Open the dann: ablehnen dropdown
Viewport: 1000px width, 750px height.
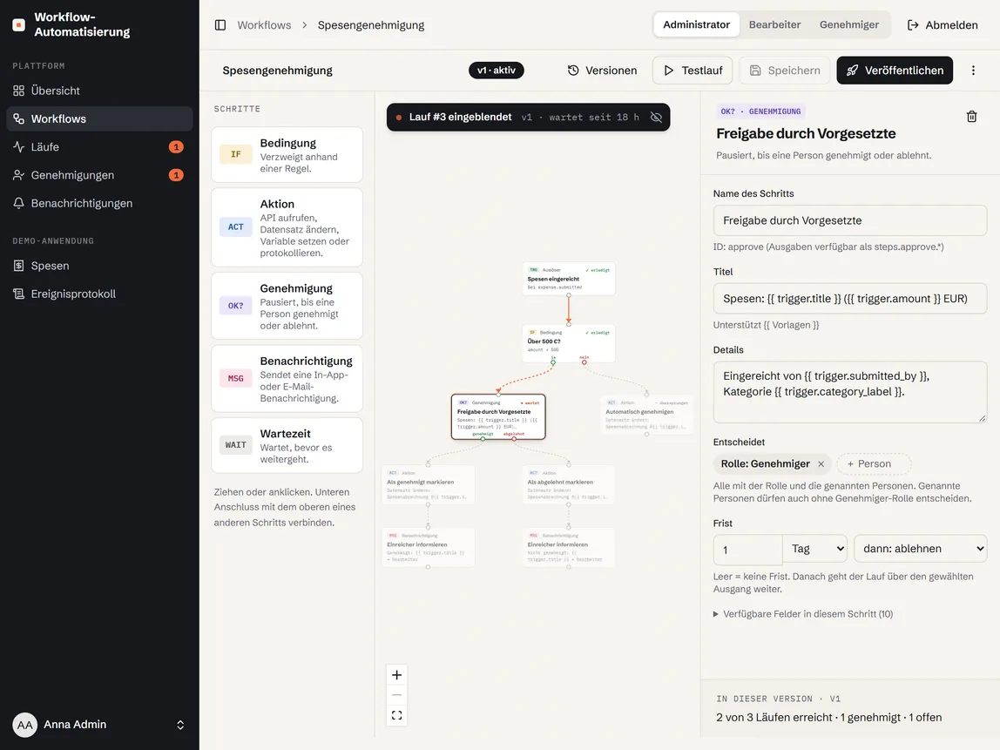point(920,549)
